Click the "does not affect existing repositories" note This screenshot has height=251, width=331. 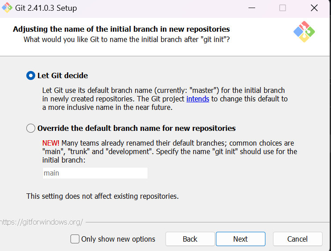click(102, 196)
